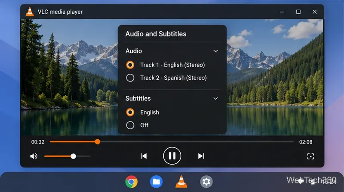The width and height of the screenshot is (344, 192).
Task: Minimize the VLC window
Action: pos(282,12)
